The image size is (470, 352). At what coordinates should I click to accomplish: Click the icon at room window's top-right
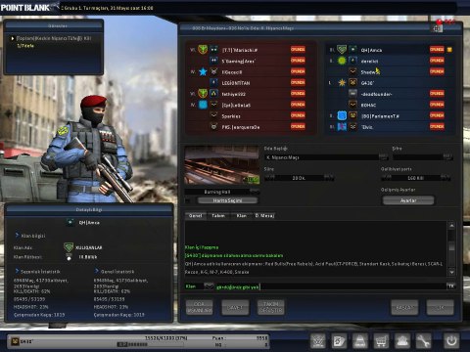pyautogui.click(x=438, y=28)
